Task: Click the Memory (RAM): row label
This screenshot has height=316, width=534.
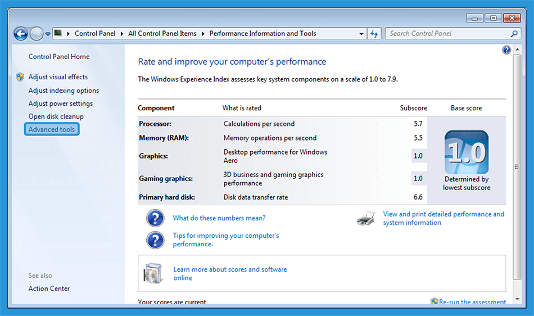Action: [164, 138]
